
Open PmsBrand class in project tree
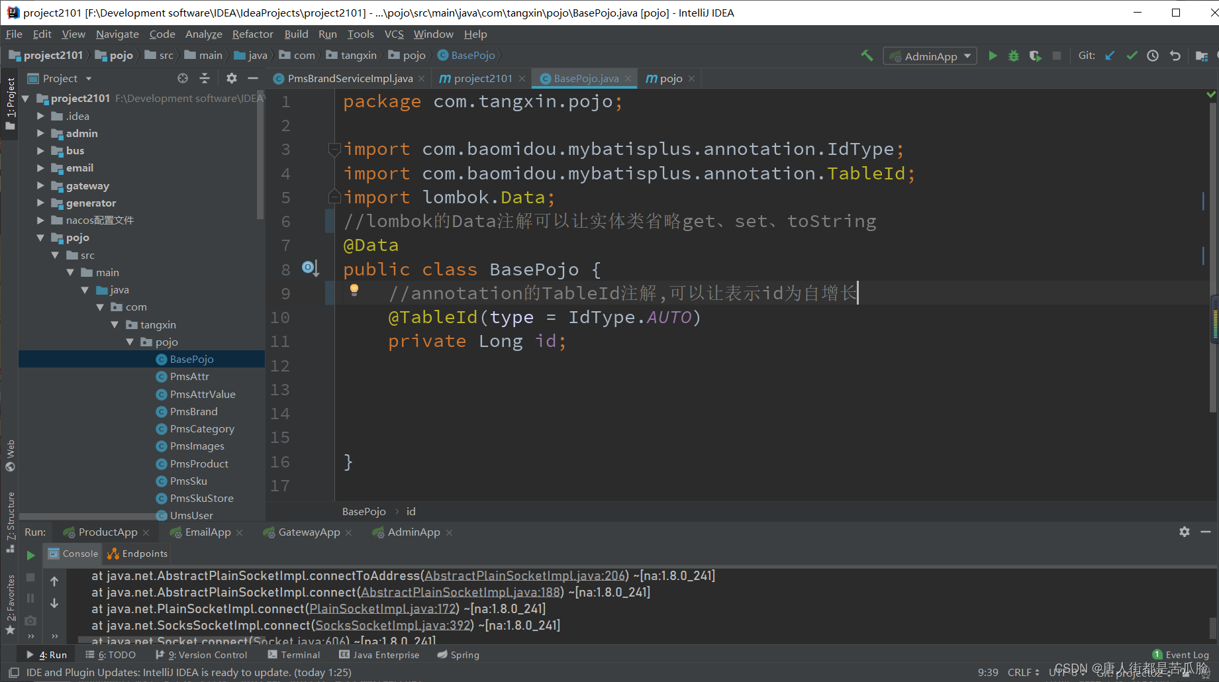pyautogui.click(x=193, y=411)
